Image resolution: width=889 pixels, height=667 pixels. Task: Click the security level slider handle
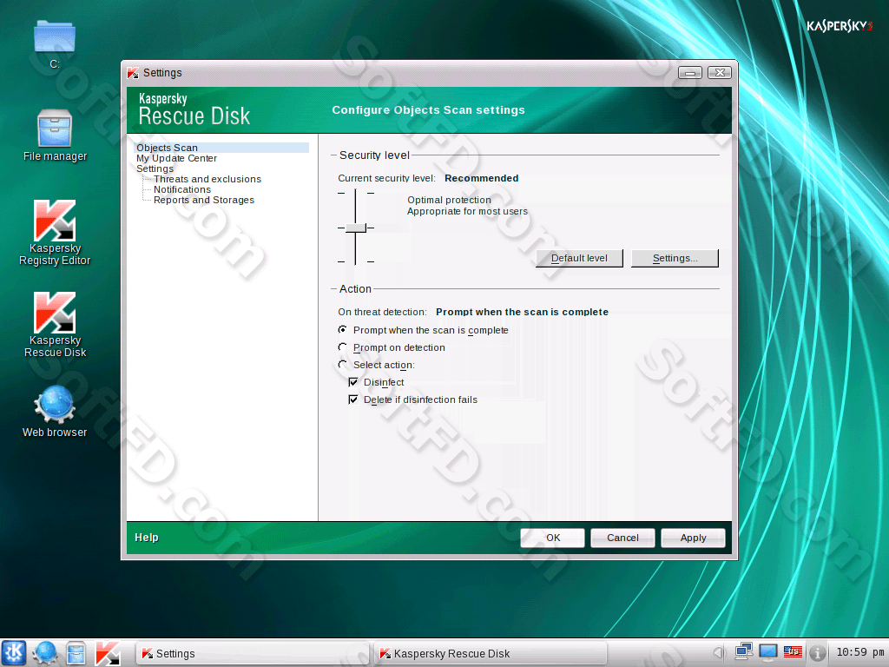coord(355,228)
